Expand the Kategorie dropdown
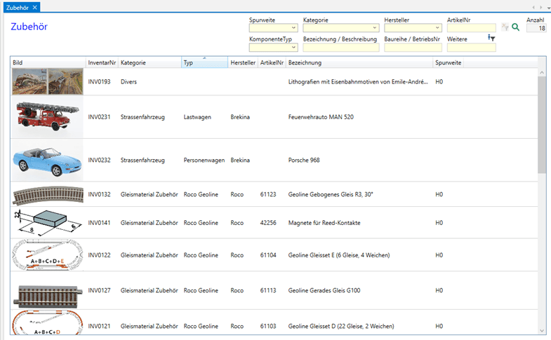 tap(374, 29)
